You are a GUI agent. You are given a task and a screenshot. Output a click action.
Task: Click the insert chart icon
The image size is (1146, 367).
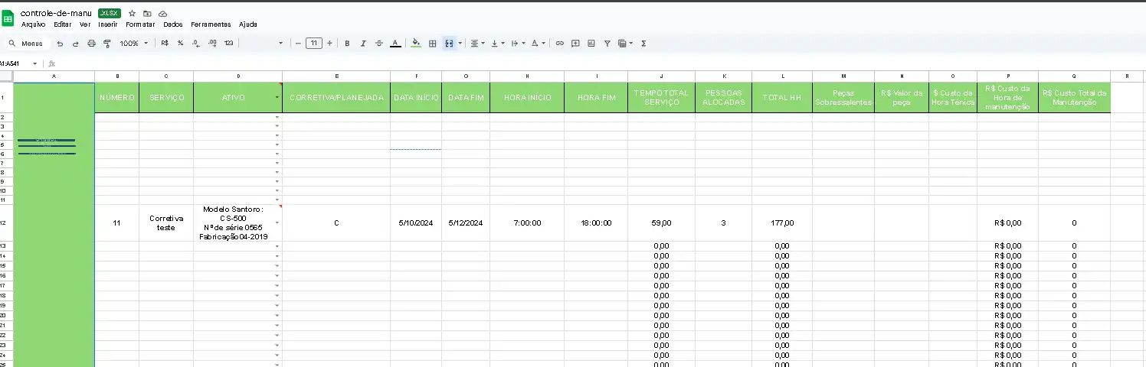tap(591, 44)
